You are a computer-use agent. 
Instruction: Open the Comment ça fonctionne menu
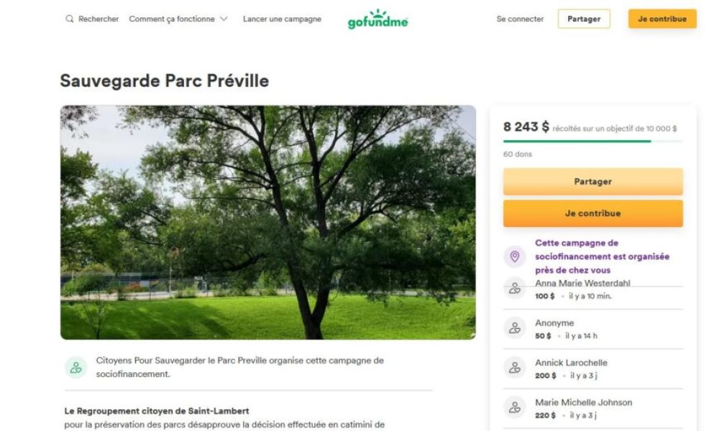(178, 19)
